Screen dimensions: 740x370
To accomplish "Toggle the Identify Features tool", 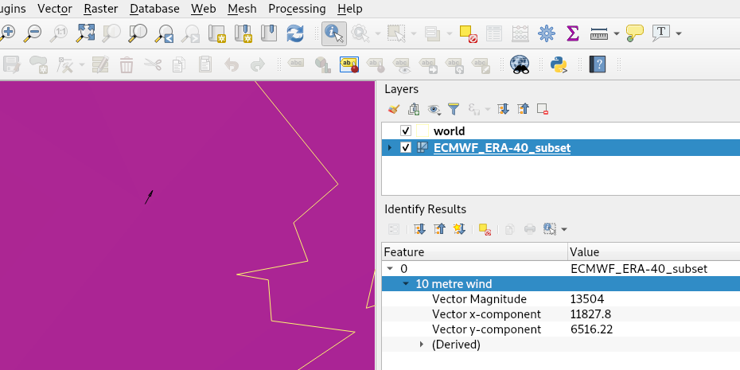I will point(334,33).
